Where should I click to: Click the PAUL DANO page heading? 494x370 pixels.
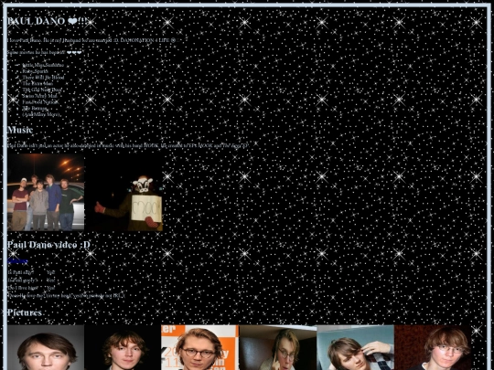pos(48,21)
